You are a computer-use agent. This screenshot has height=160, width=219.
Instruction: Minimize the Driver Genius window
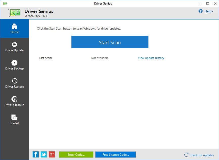tap(200, 4)
